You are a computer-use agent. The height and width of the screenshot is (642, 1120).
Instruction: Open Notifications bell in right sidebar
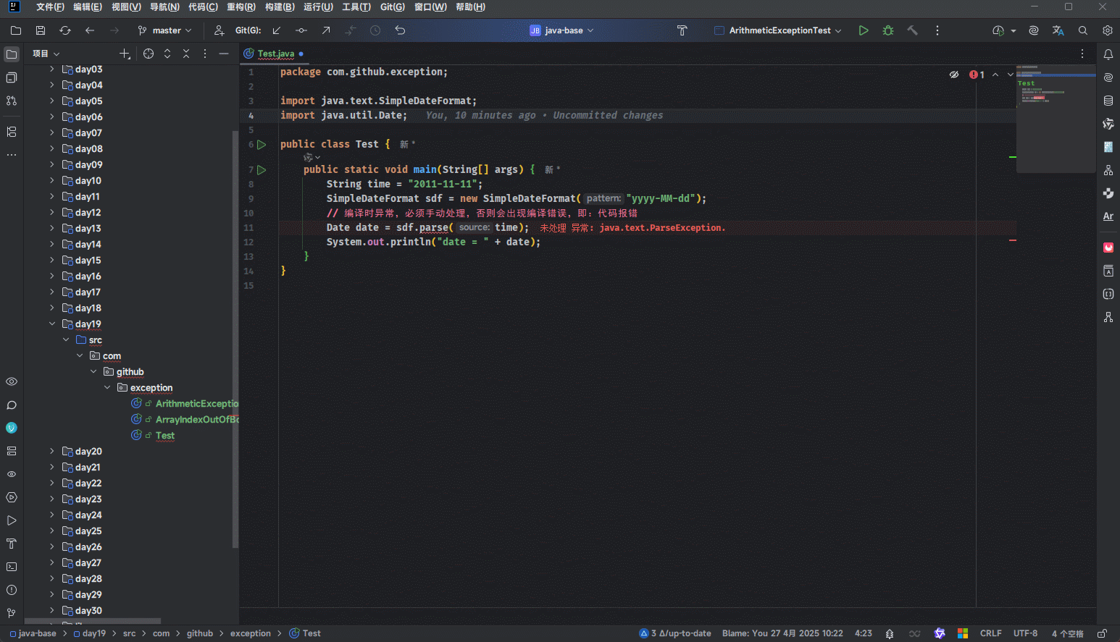[x=1108, y=54]
